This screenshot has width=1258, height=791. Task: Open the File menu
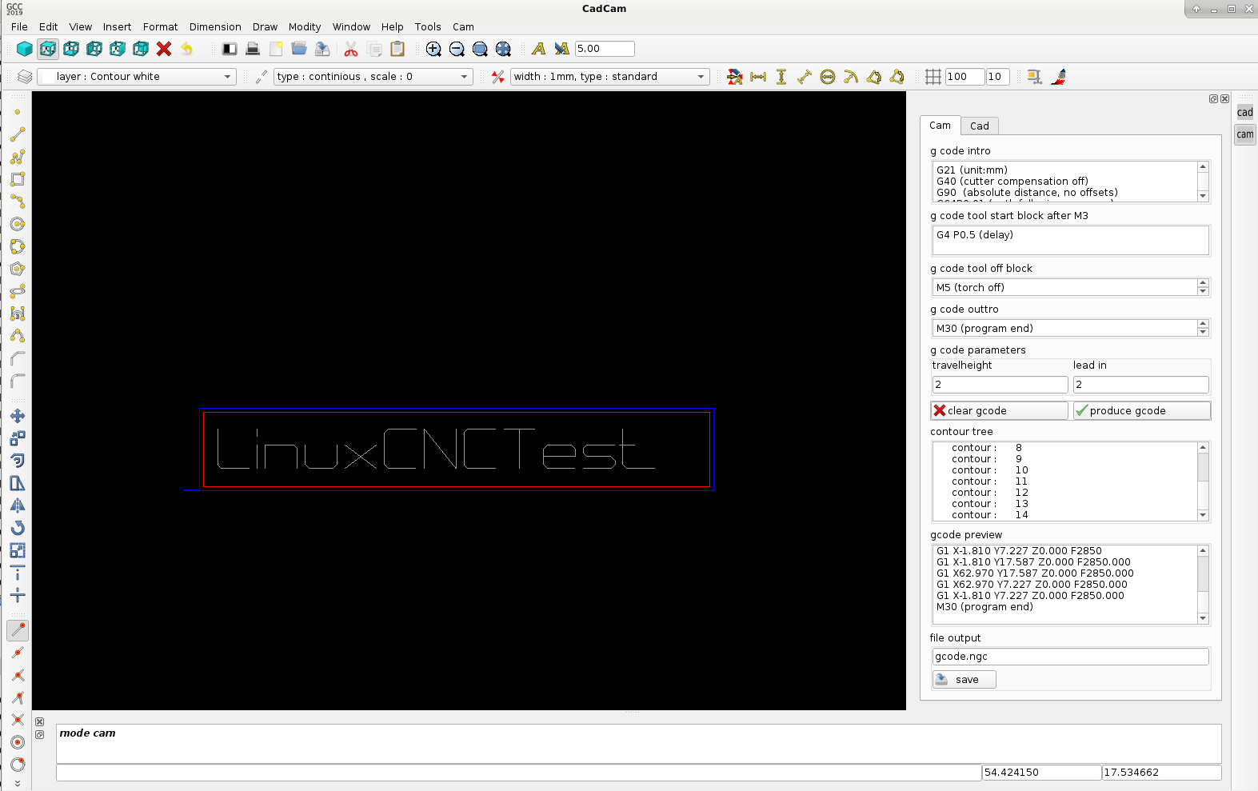click(x=19, y=26)
